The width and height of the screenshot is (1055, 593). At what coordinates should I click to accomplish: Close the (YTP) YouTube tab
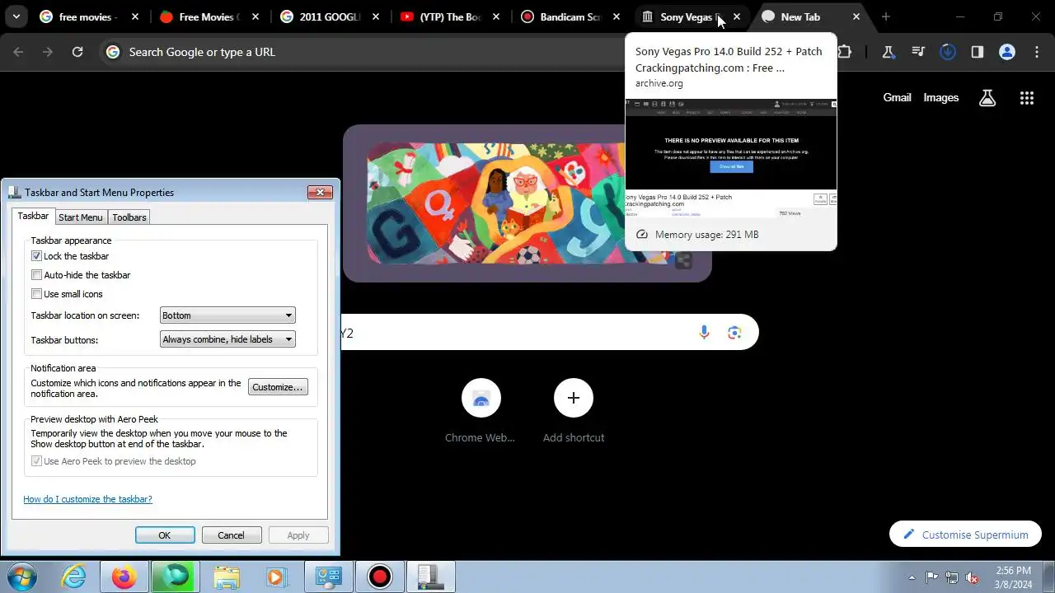click(x=496, y=16)
